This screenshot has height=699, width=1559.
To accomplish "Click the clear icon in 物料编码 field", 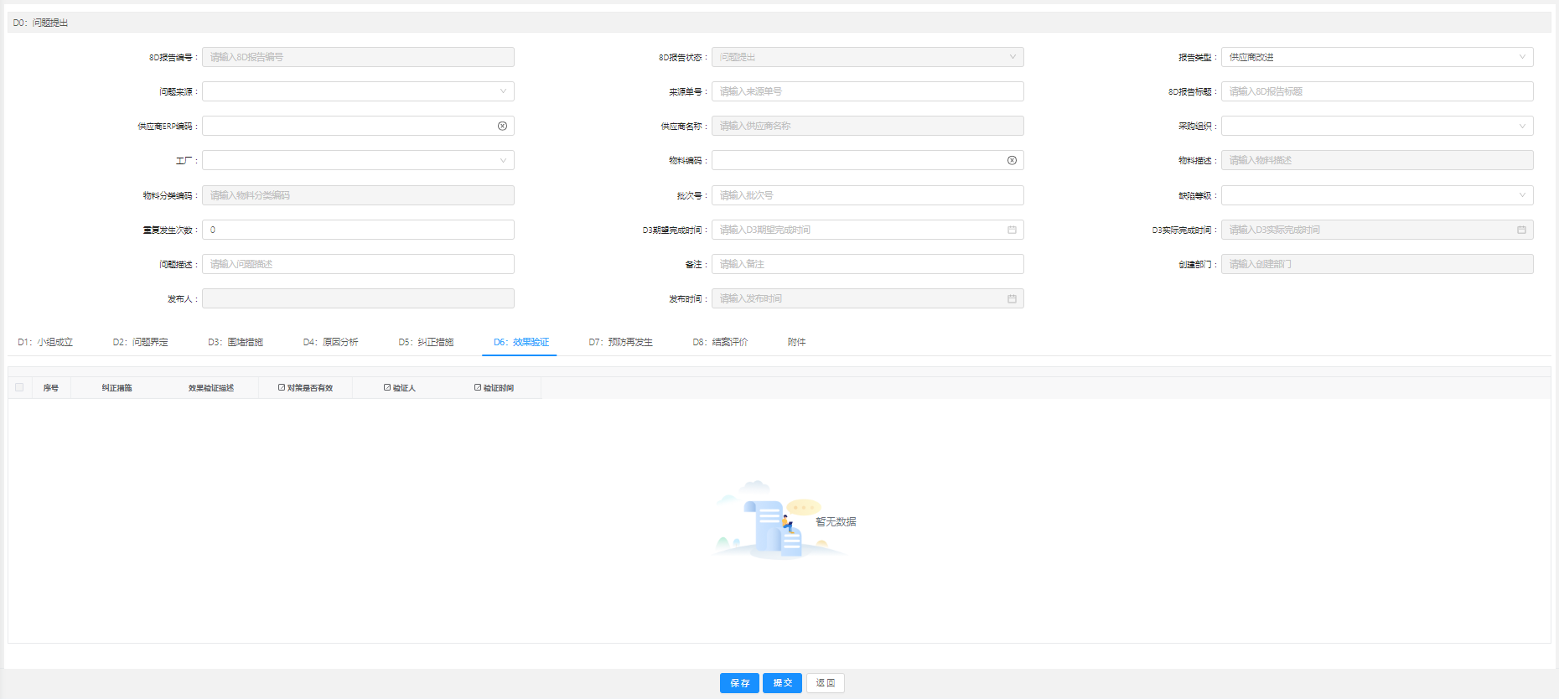I will click(1012, 160).
